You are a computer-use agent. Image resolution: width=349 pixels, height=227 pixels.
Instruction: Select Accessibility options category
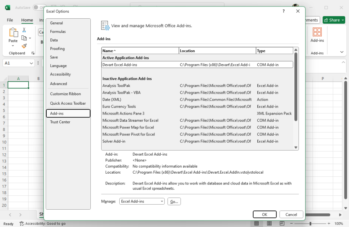pyautogui.click(x=68, y=74)
